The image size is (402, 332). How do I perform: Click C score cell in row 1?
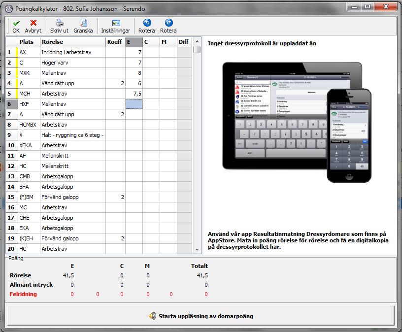pos(151,52)
